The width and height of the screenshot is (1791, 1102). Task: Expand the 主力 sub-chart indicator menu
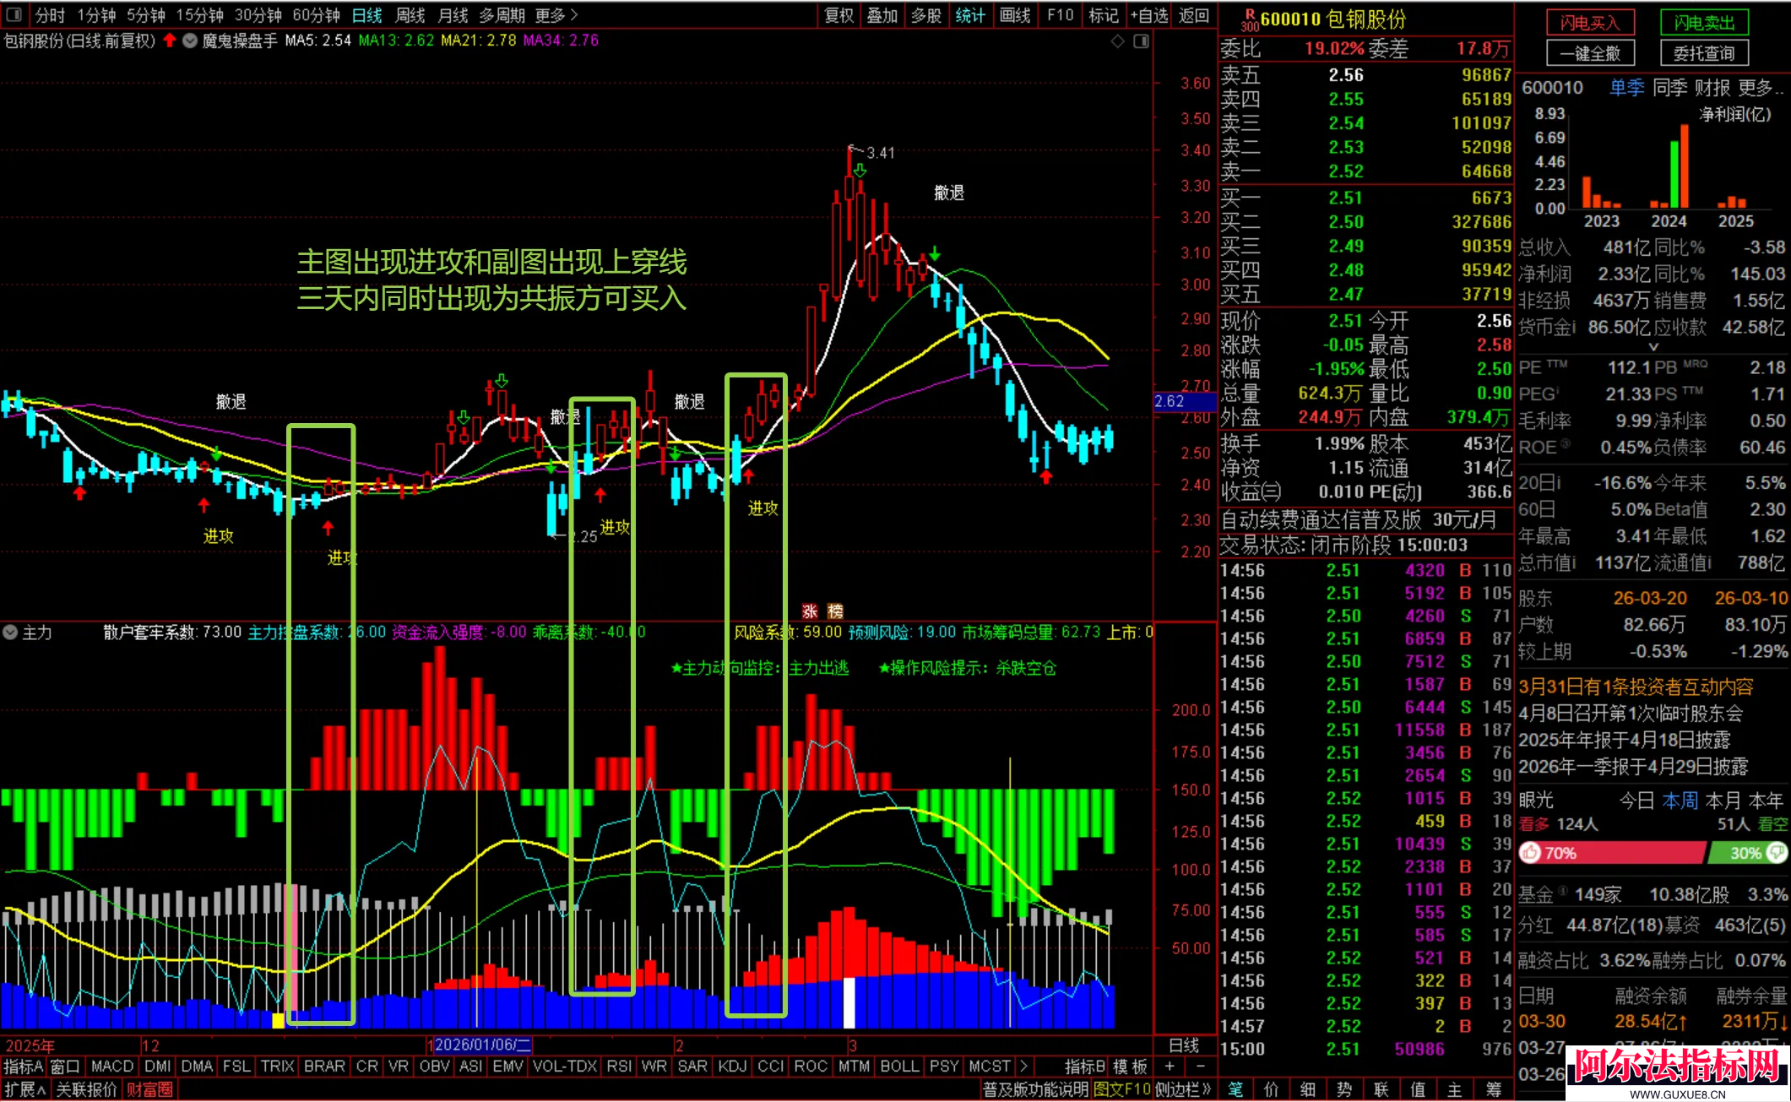point(10,632)
